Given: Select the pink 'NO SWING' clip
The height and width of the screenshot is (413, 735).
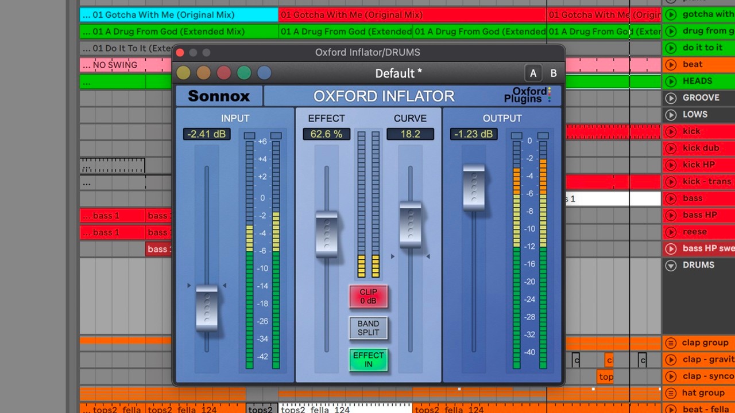Looking at the screenshot, I should click(x=125, y=65).
